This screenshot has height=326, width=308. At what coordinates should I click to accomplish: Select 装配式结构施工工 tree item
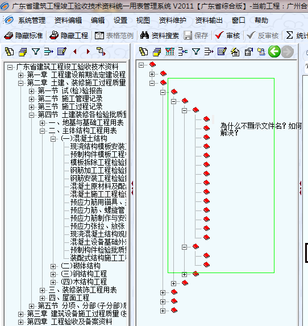98,258
